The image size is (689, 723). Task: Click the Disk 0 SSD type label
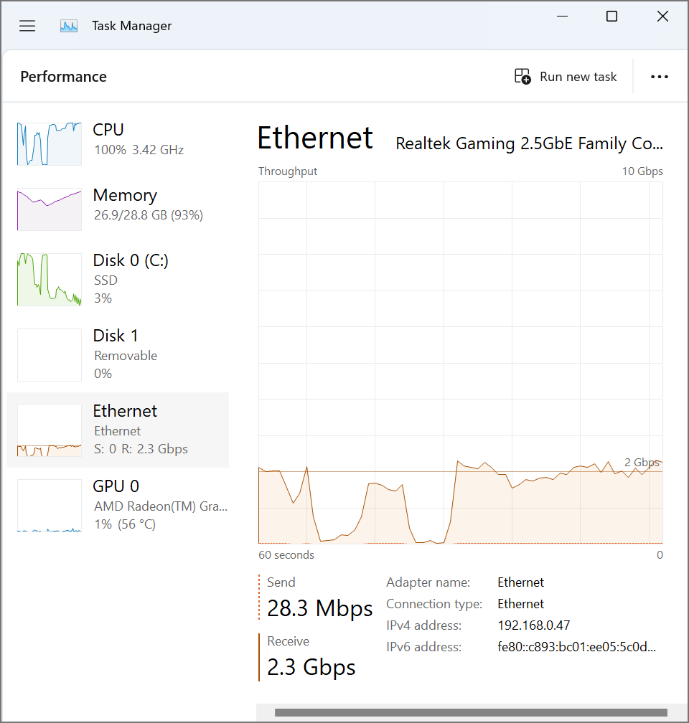click(x=106, y=280)
